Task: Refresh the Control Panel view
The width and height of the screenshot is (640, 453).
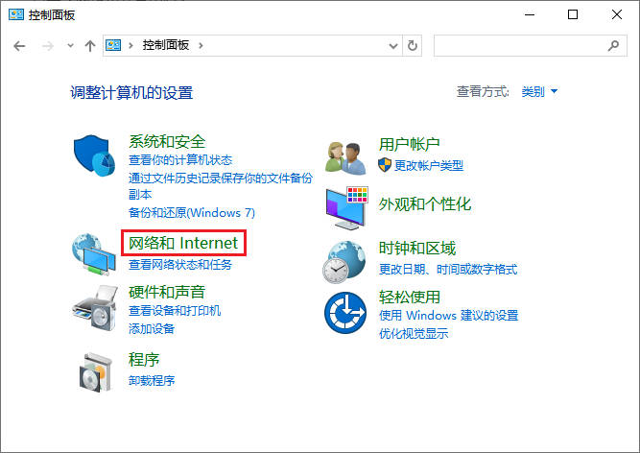Action: (x=413, y=45)
